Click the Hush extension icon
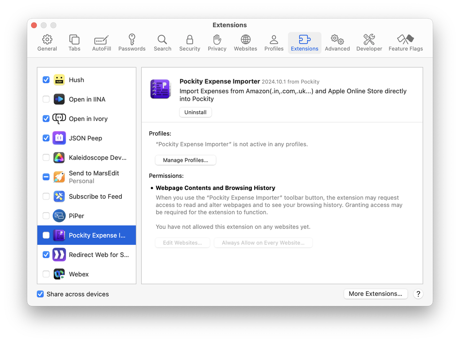 point(59,80)
